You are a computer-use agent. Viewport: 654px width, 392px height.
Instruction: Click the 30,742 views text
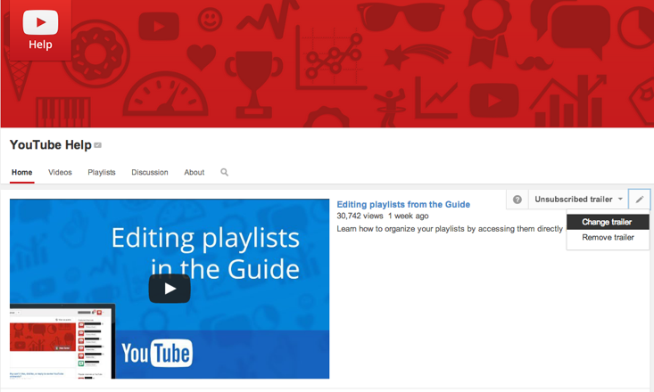tap(360, 216)
